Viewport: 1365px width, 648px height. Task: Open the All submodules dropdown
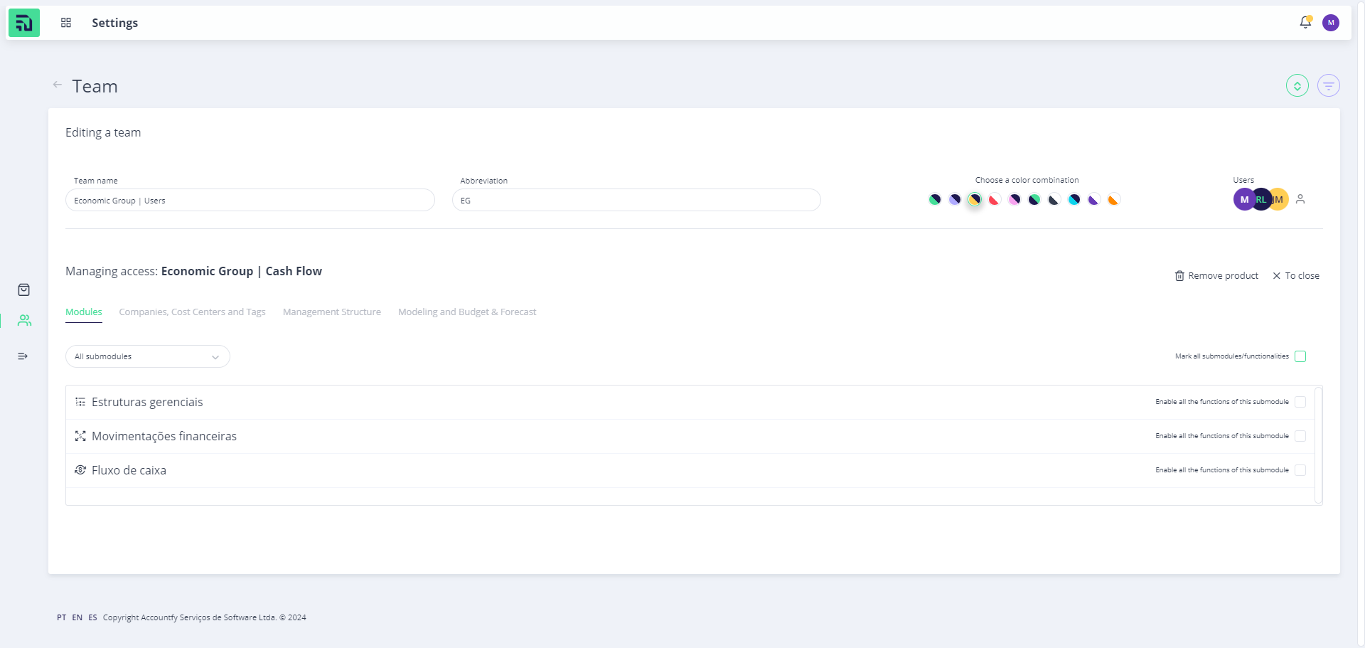point(147,356)
